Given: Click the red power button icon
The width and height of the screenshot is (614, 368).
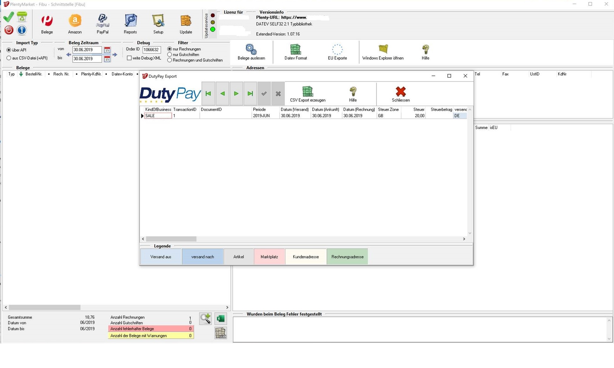Looking at the screenshot, I should (x=9, y=30).
